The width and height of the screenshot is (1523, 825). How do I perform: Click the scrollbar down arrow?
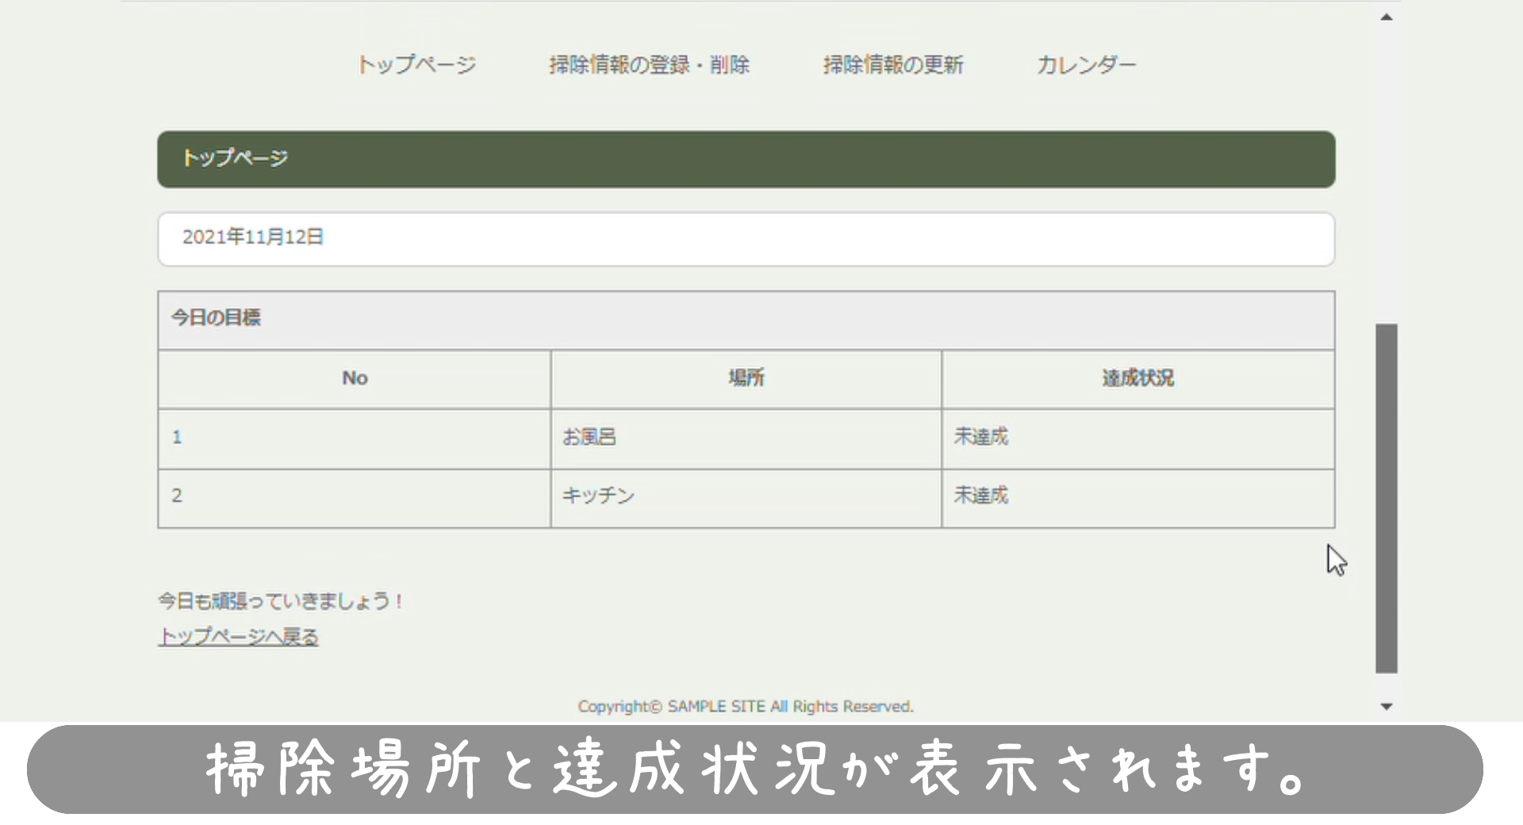point(1387,706)
